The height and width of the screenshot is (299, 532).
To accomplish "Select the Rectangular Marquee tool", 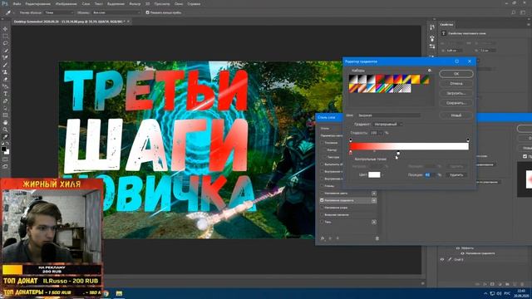I will (5, 36).
